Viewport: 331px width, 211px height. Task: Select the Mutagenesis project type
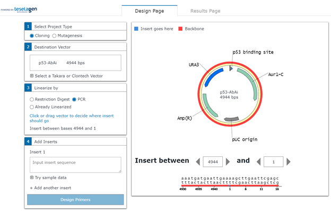[67, 36]
